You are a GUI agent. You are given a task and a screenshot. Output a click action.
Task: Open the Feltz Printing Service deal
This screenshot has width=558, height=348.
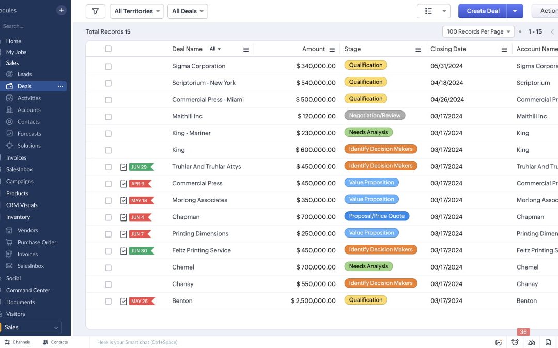tap(202, 250)
